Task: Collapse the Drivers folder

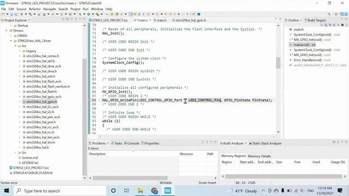Action: (7, 30)
